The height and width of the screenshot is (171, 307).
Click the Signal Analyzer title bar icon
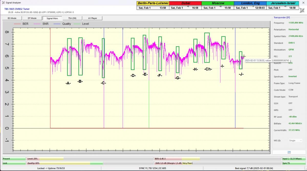3,3
